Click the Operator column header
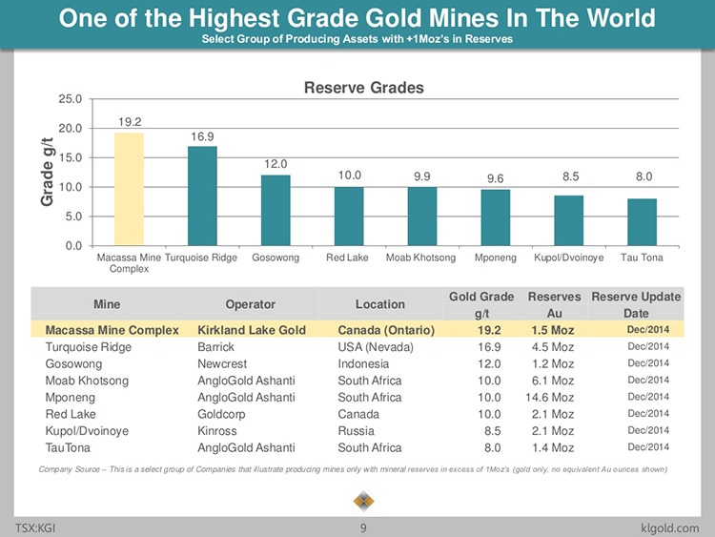 pyautogui.click(x=251, y=304)
